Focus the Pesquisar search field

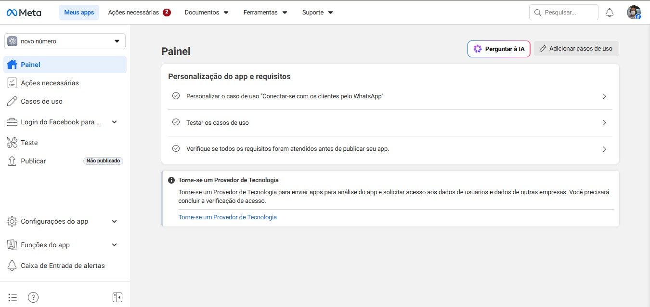coord(564,13)
